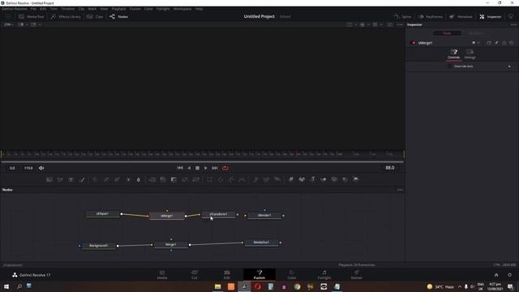Screen dimensions: 519x292
Task: Stop playback
Action: click(x=197, y=168)
